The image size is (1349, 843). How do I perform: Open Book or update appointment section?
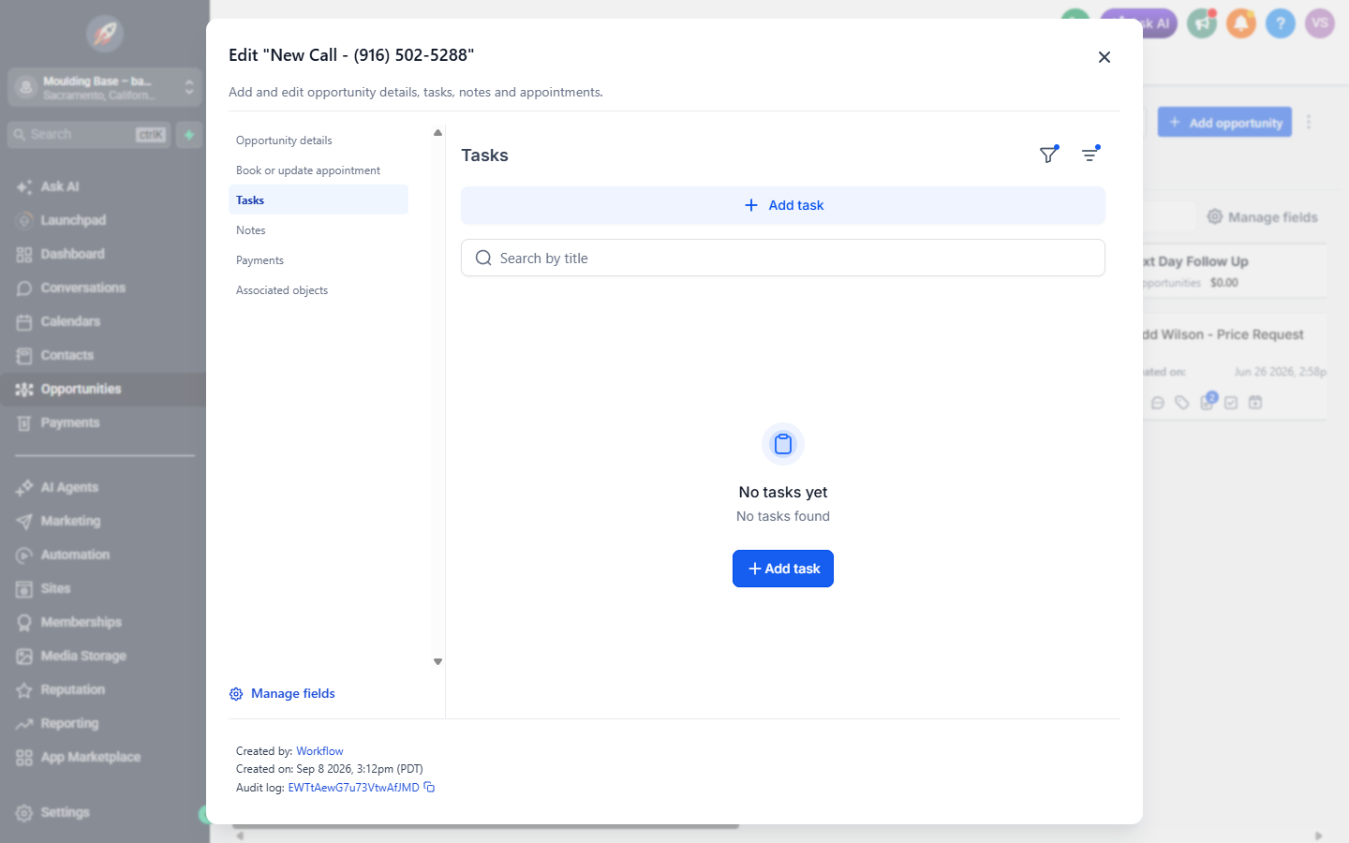319,170
